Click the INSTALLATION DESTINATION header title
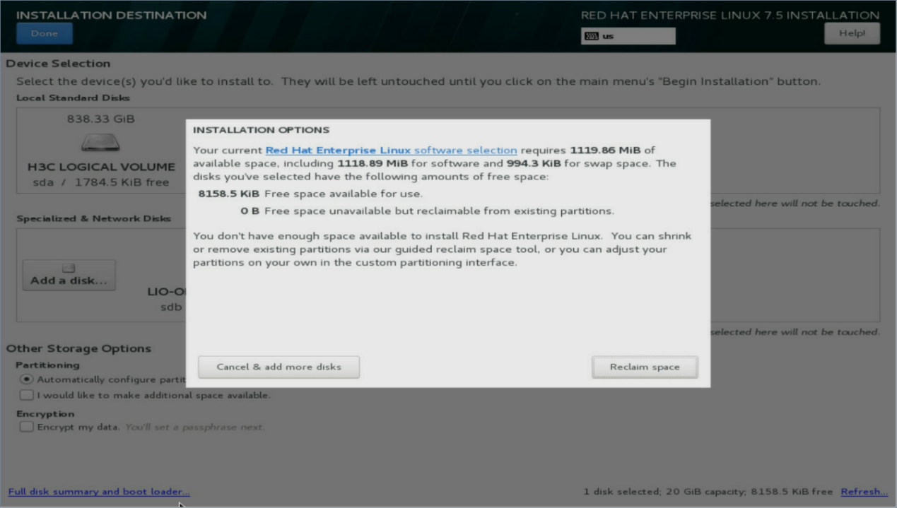This screenshot has width=897, height=508. 112,15
